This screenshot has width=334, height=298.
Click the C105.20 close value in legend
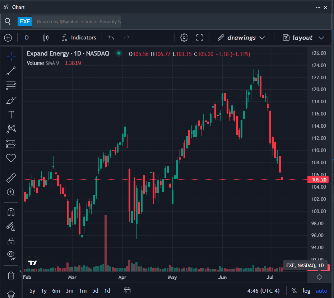pos(204,54)
